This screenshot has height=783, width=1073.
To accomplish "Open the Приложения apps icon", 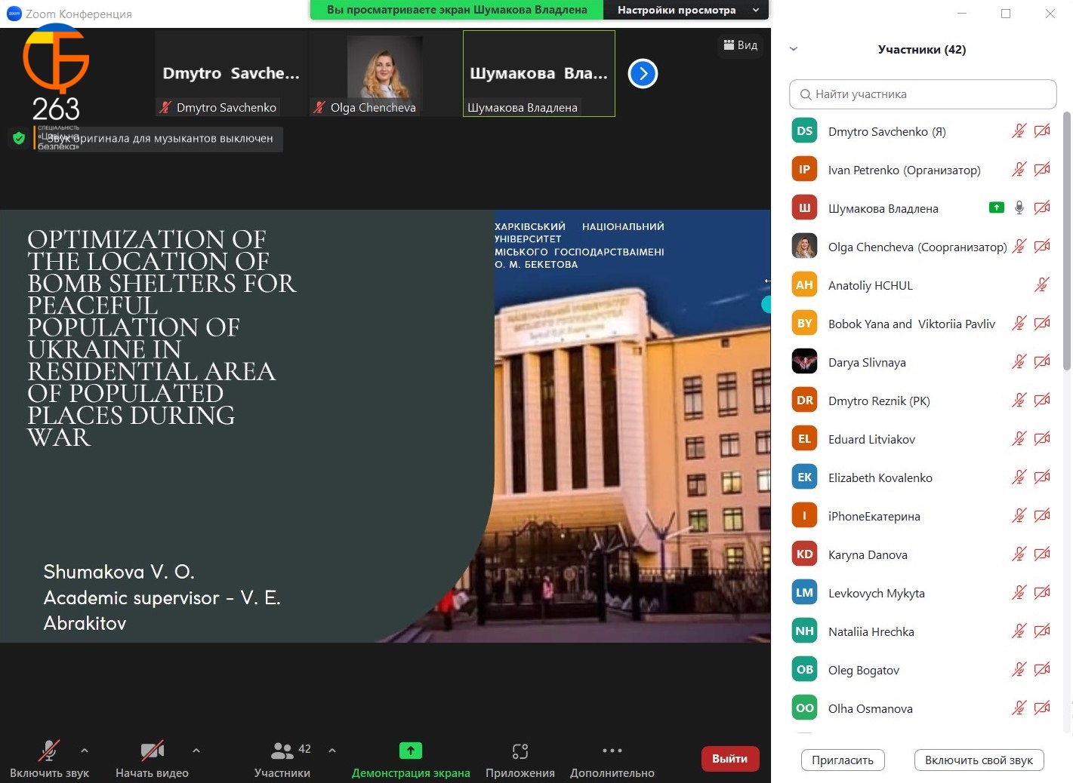I will point(520,751).
